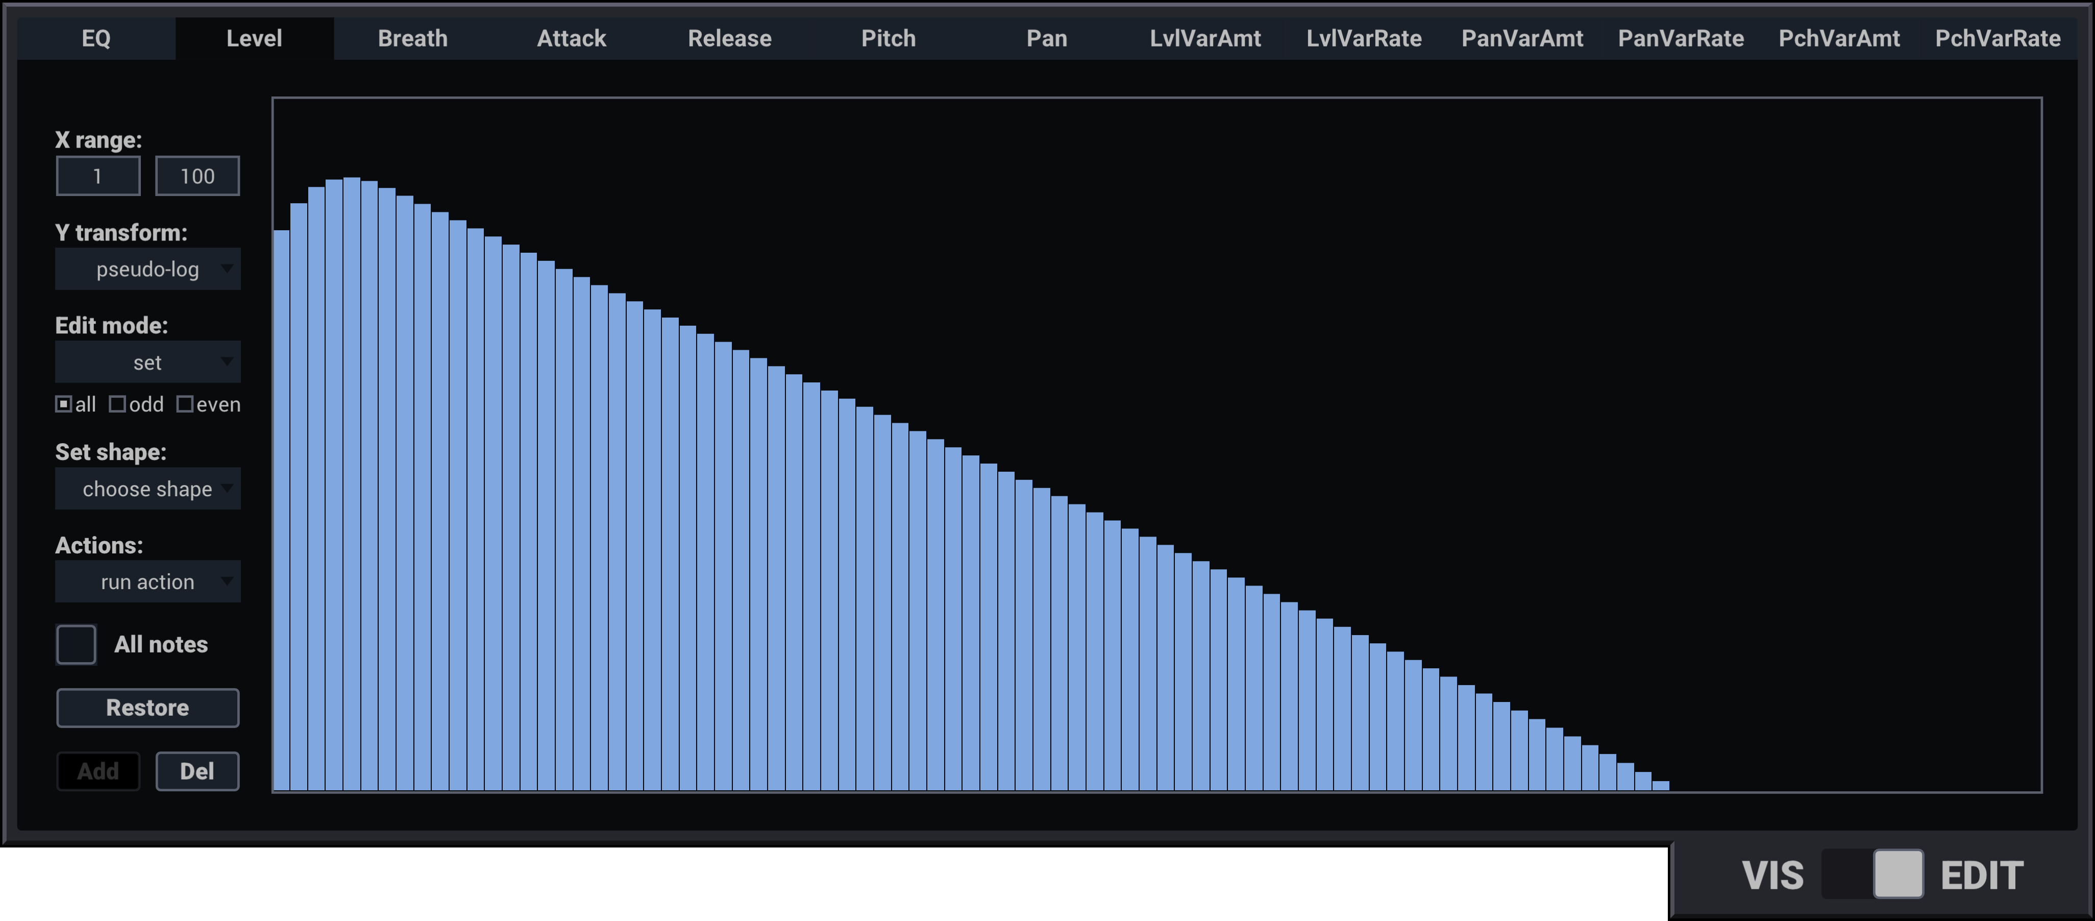Open the Breath tab

point(413,38)
